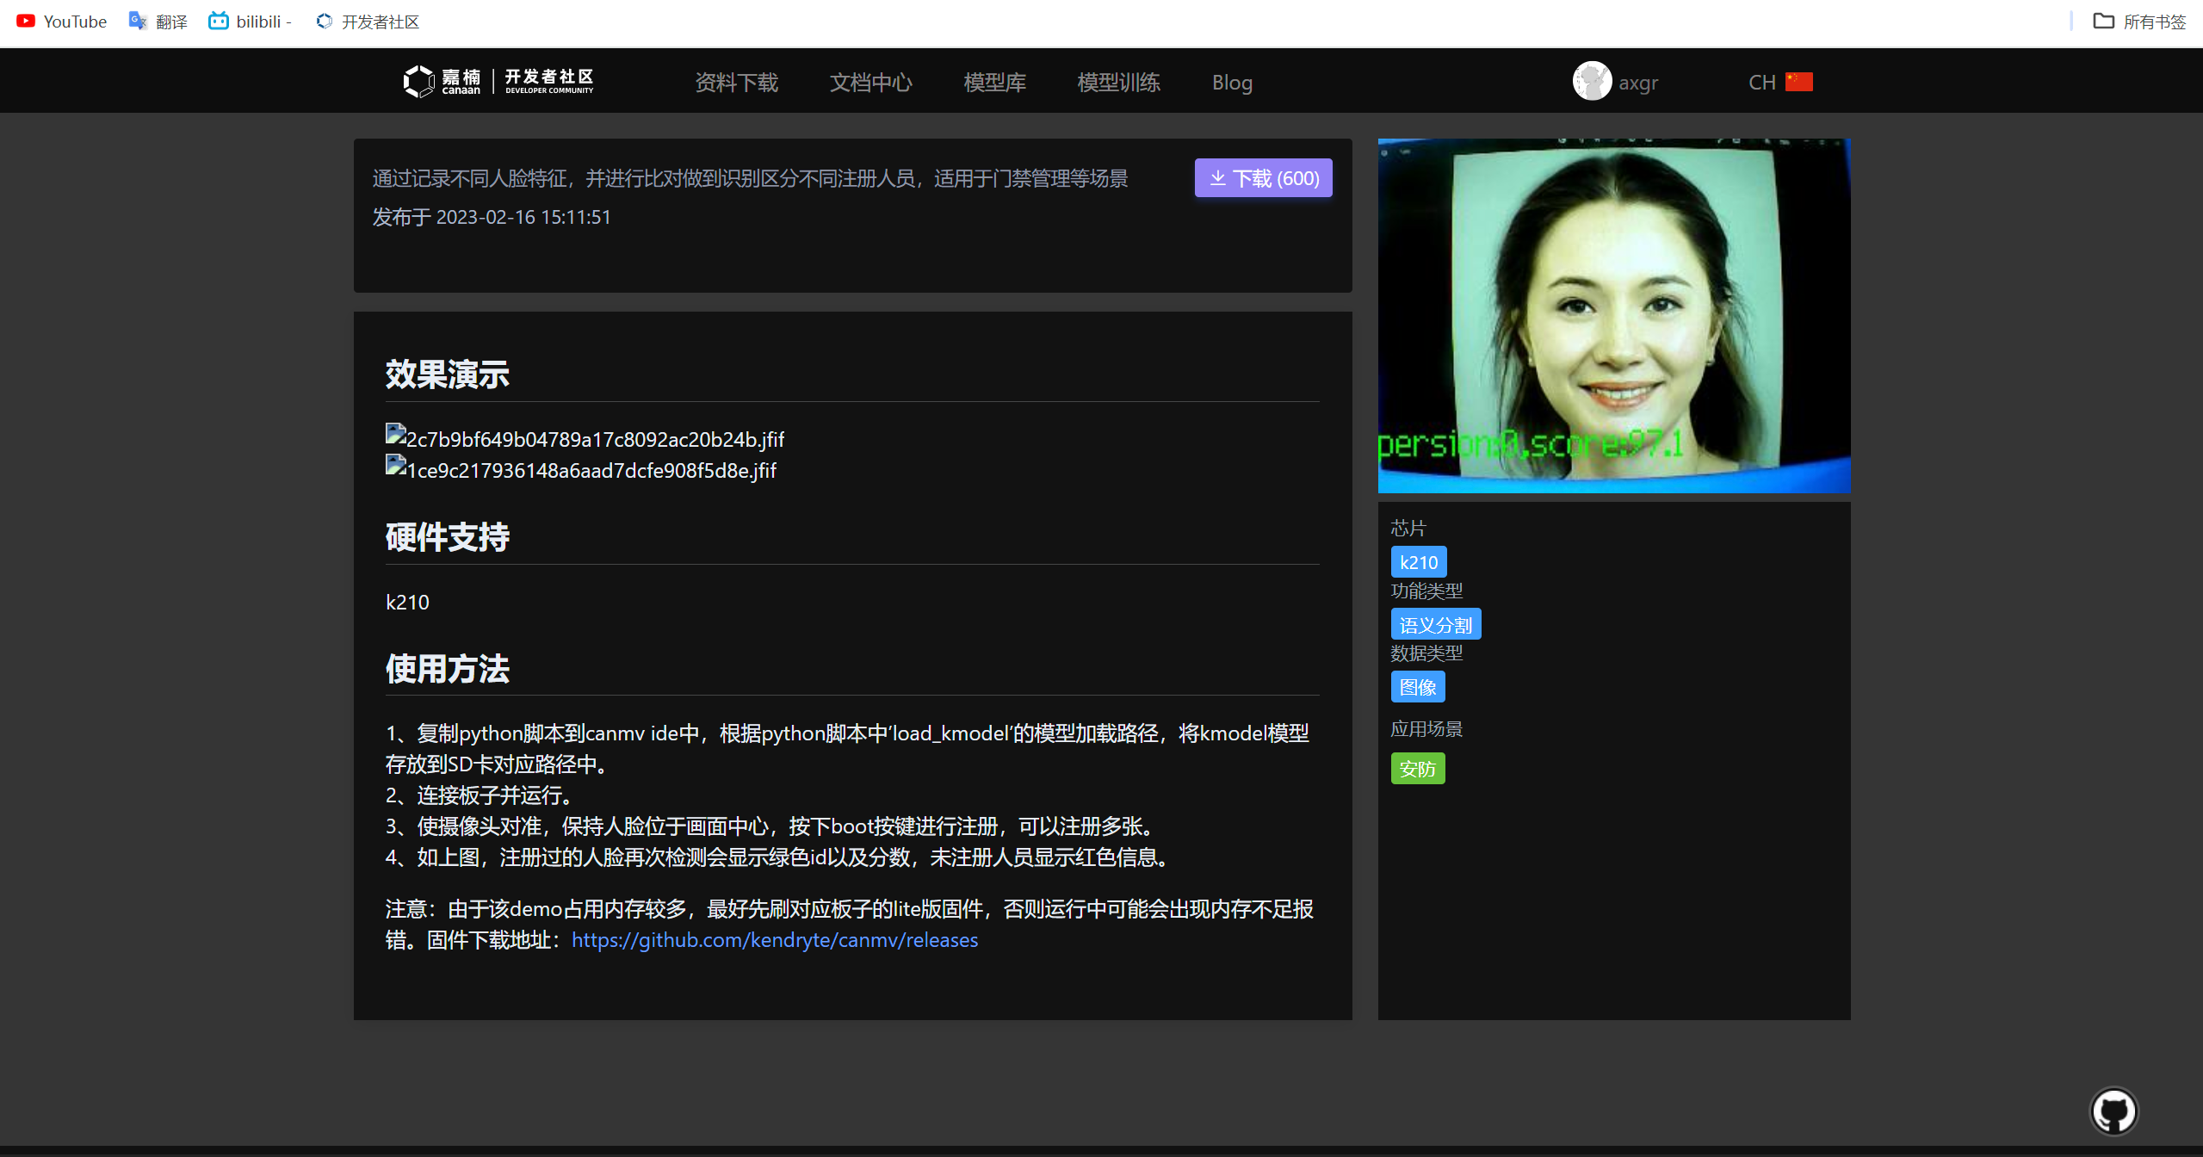
Task: Expand the 所有书签 bookmarks folder
Action: click(x=2141, y=21)
